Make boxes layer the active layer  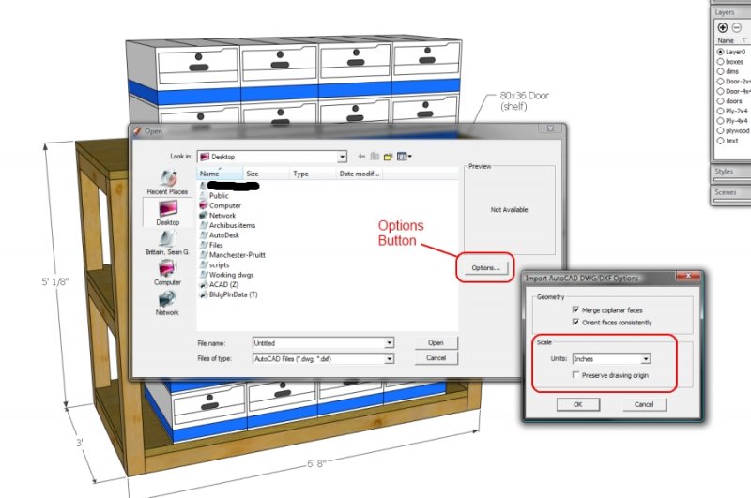pos(720,62)
